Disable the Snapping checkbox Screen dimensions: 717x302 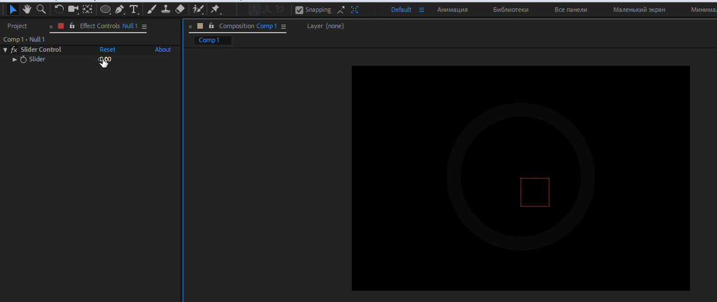[299, 10]
